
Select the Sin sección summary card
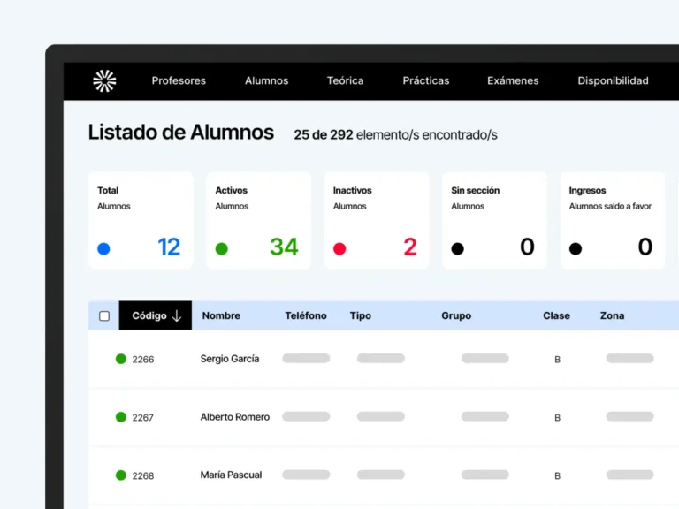[494, 220]
